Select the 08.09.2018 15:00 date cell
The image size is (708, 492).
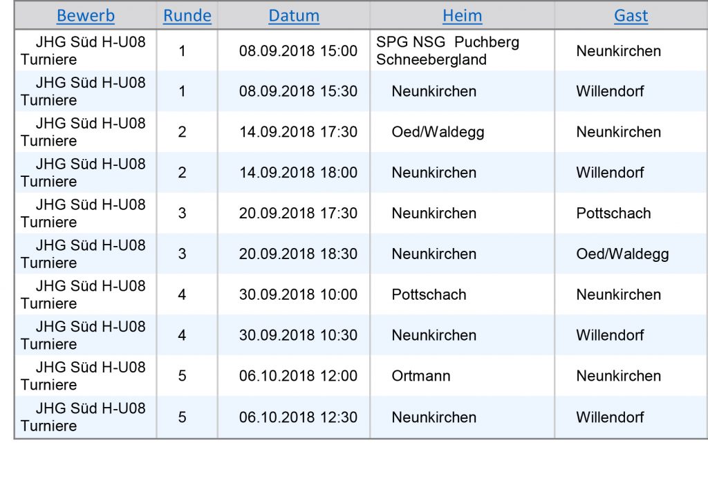[x=298, y=51]
